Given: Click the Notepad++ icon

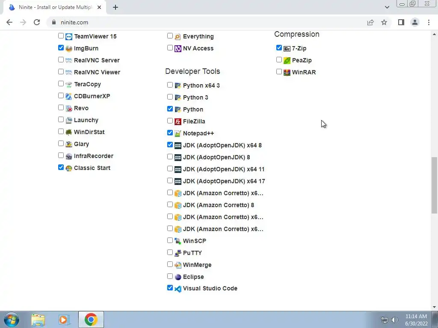Looking at the screenshot, I should coord(178,134).
